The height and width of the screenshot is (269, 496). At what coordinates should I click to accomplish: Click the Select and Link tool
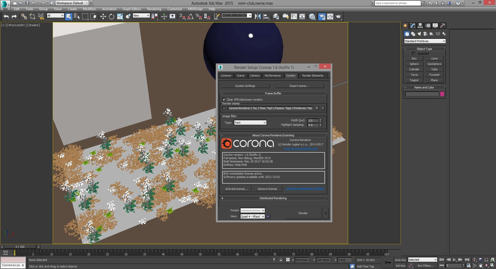click(24, 17)
